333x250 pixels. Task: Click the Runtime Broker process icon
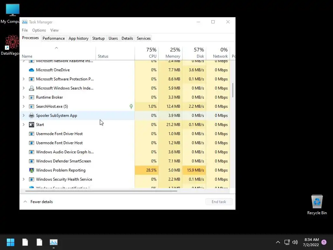click(32, 97)
